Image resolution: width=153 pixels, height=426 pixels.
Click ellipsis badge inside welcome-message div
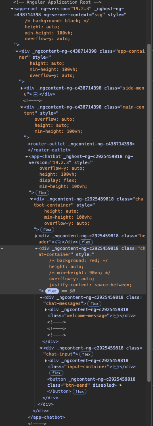click(x=115, y=316)
